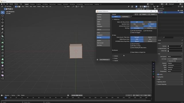Enable Tab for Pie Menu checkbox
Screen dimensions: 184x103
pos(131,44)
